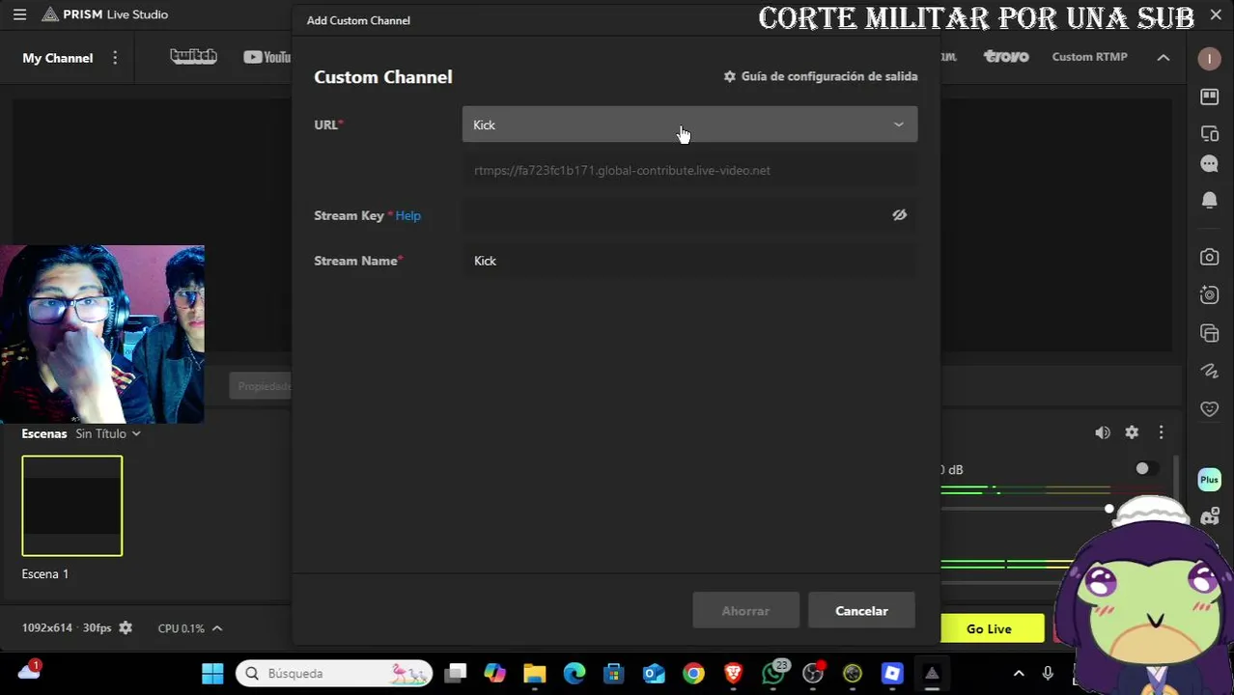Click the My Channel label
This screenshot has height=695, width=1234.
coord(58,58)
